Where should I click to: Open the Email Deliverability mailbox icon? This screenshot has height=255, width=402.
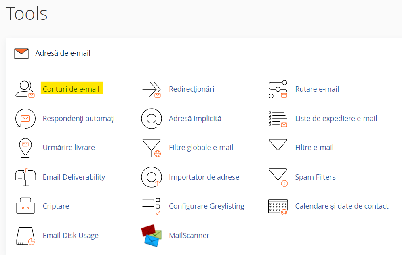[x=25, y=177]
